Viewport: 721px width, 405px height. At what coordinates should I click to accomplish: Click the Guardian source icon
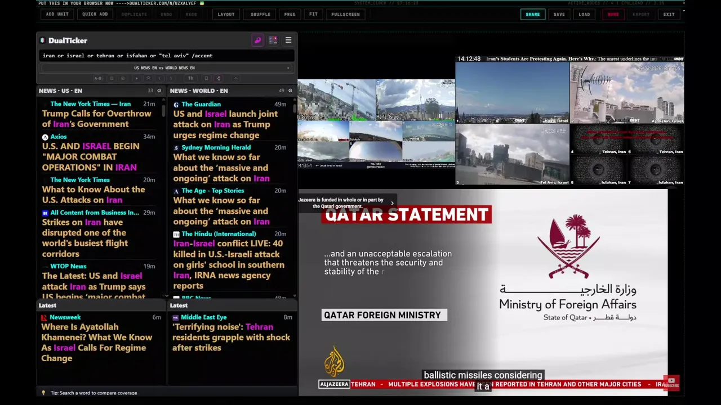coord(176,105)
